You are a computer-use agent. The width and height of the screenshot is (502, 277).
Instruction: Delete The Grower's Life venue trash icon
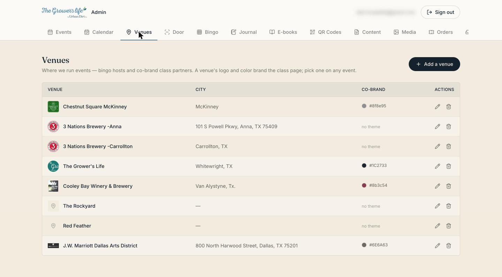tap(449, 166)
